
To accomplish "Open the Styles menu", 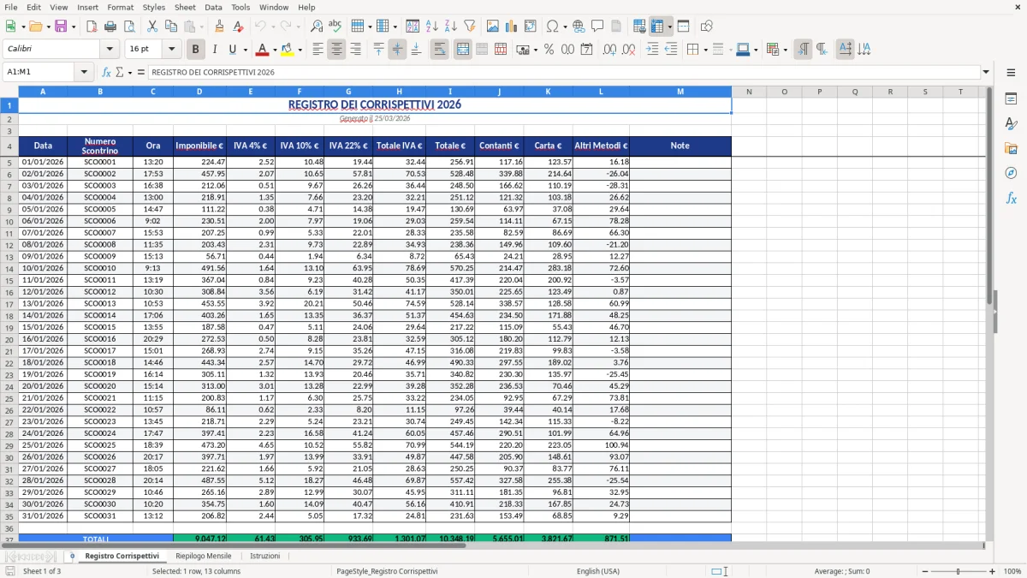I will (154, 7).
